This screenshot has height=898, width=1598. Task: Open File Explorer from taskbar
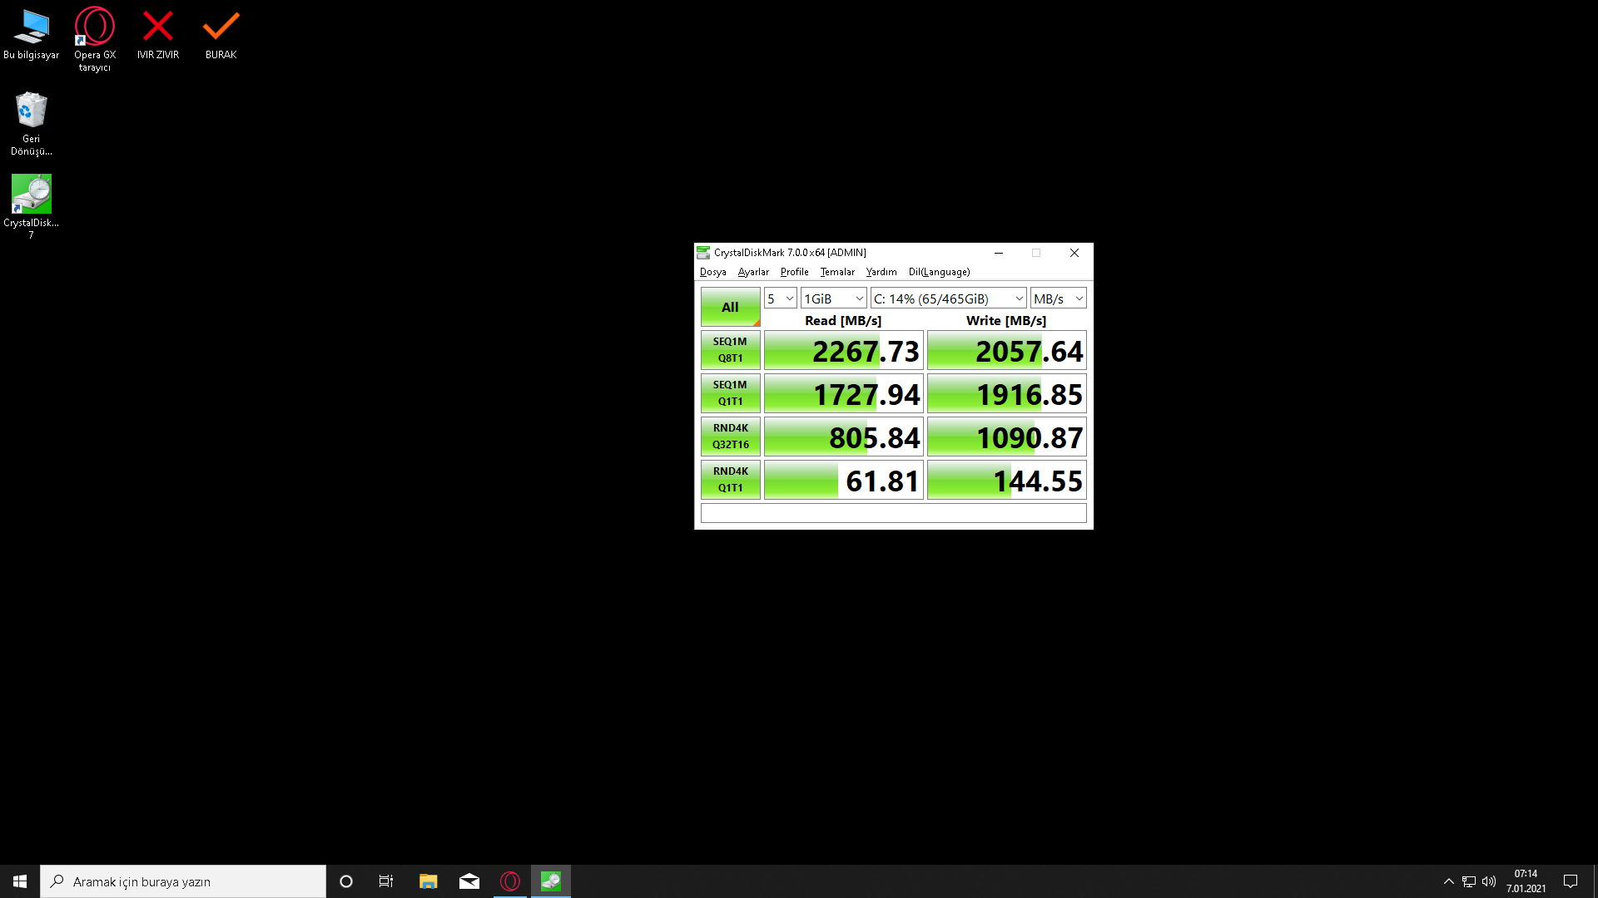(428, 881)
